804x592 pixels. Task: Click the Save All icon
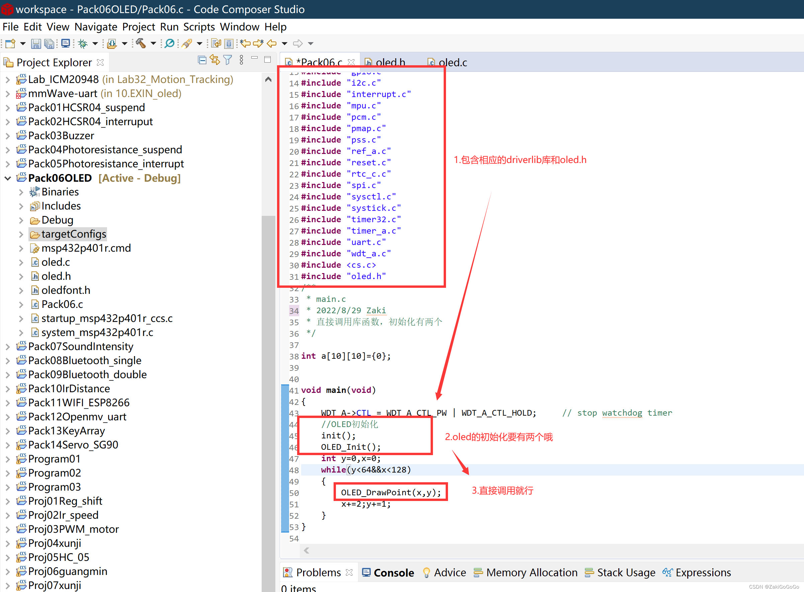coord(49,44)
